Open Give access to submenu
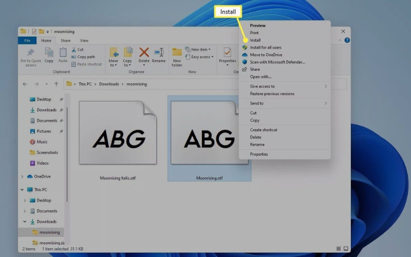 click(x=285, y=86)
